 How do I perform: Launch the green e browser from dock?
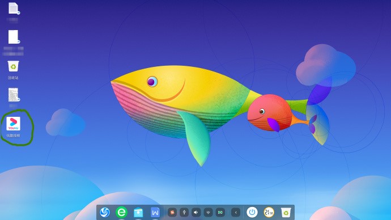click(121, 212)
